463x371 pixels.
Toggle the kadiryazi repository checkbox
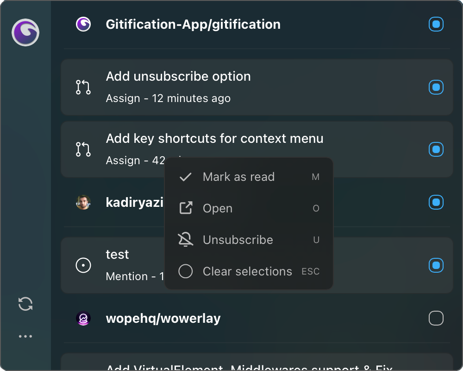[436, 202]
